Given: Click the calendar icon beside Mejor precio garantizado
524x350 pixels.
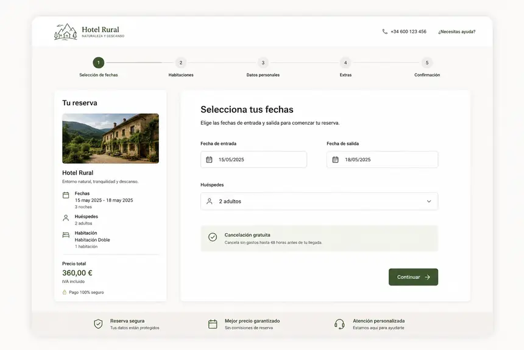Looking at the screenshot, I should 213,324.
